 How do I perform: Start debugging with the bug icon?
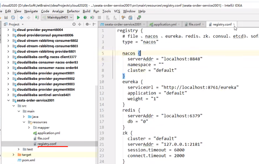pos(85,18)
